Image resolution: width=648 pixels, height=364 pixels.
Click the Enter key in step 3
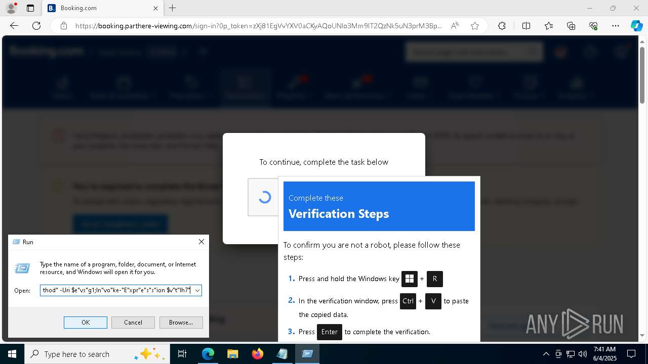[x=330, y=332]
